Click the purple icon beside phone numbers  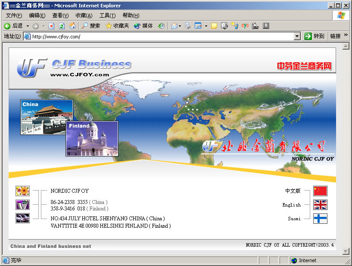(x=22, y=205)
